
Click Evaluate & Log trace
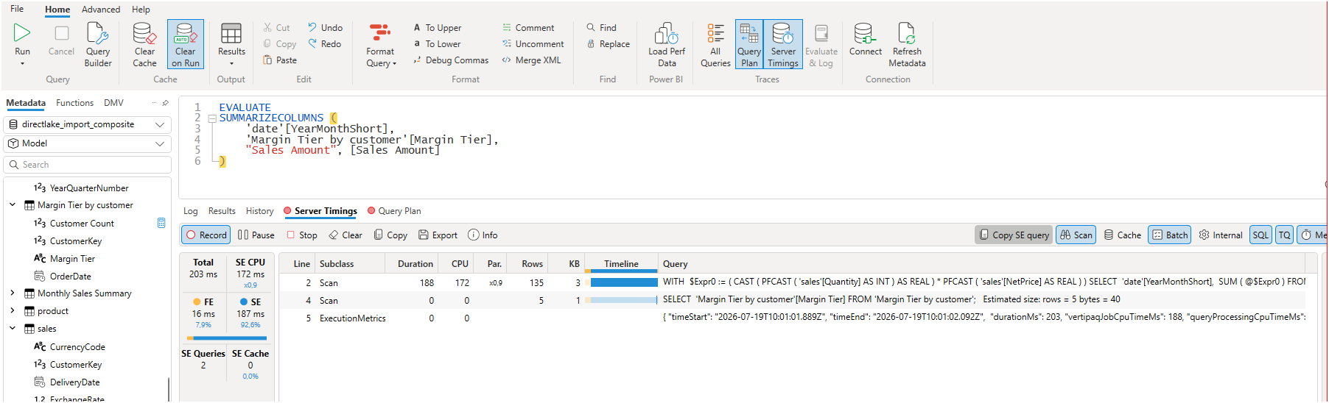pyautogui.click(x=821, y=44)
